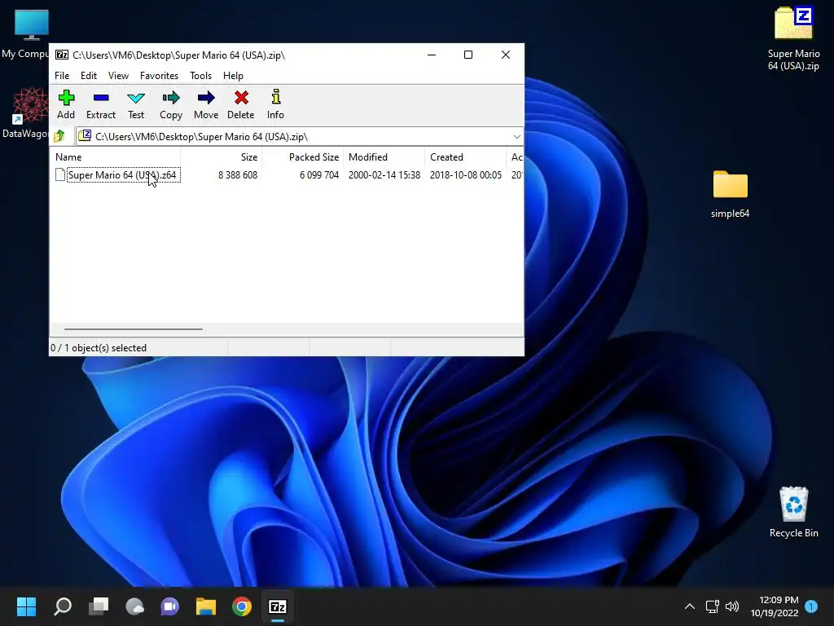This screenshot has width=834, height=626.
Task: Maximize the 7-Zip window
Action: [x=468, y=55]
